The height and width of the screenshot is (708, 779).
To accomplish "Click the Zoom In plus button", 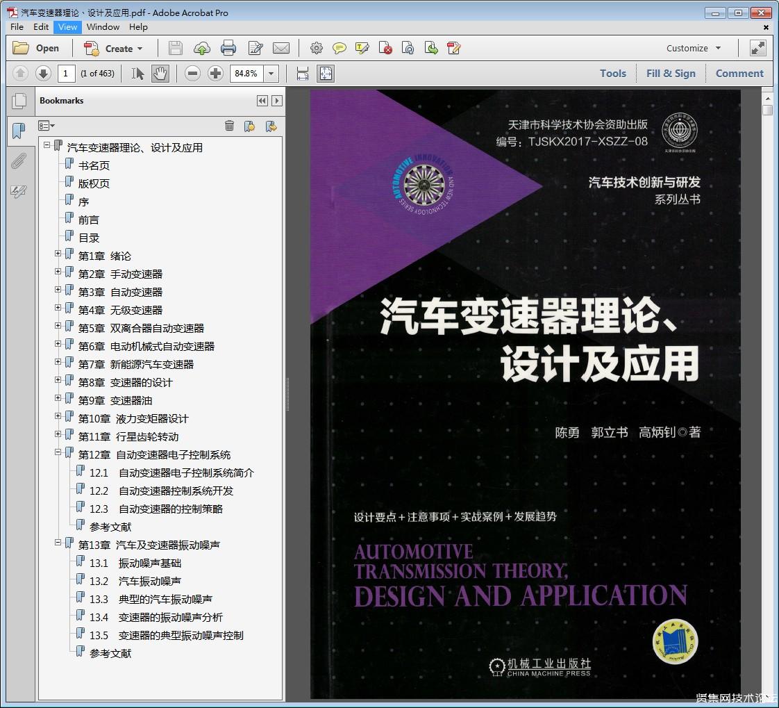I will [215, 73].
